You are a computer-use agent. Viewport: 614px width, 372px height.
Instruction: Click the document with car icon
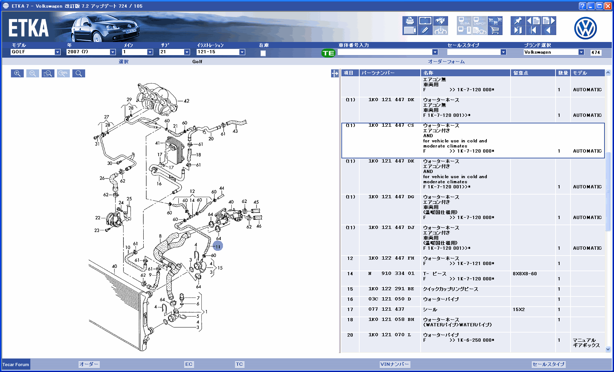coord(480,31)
